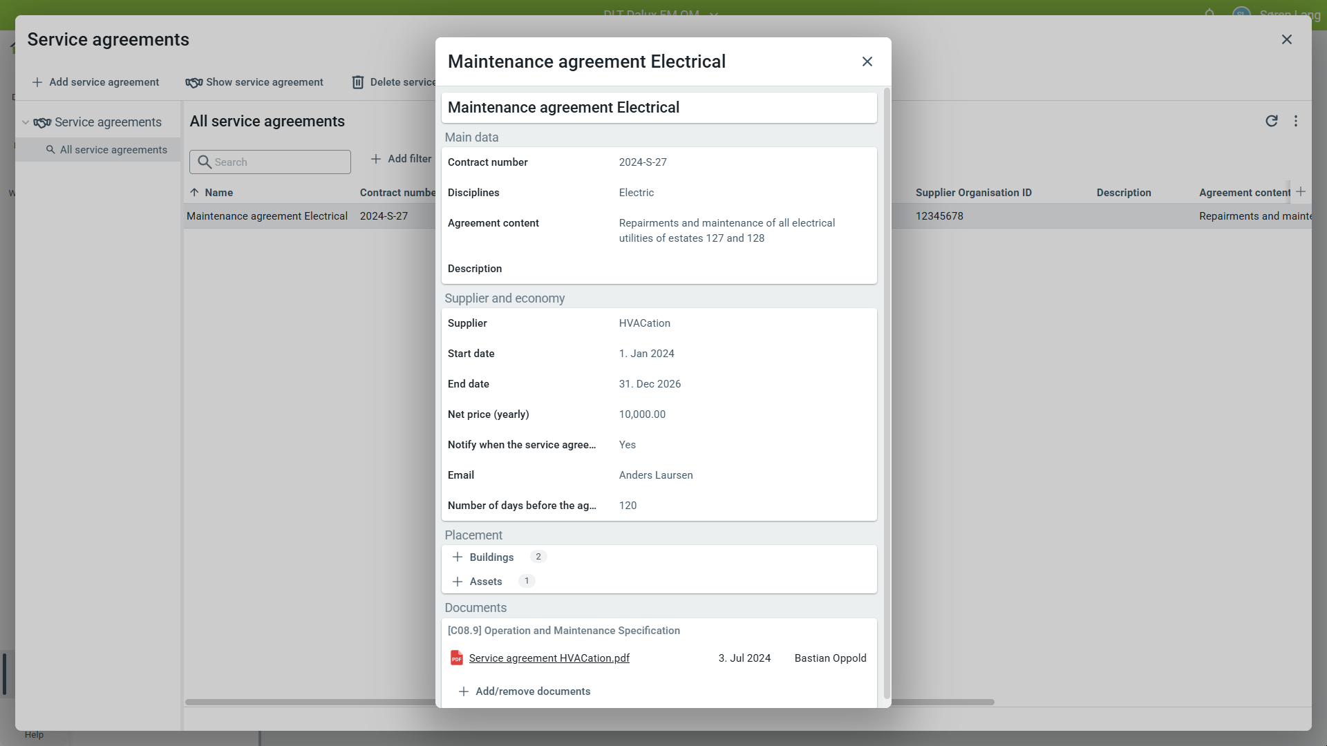Image resolution: width=1327 pixels, height=746 pixels.
Task: Click the refresh icon in agreements list
Action: click(x=1271, y=122)
